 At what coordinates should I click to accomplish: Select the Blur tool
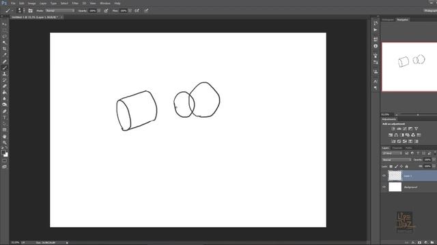coord(5,98)
